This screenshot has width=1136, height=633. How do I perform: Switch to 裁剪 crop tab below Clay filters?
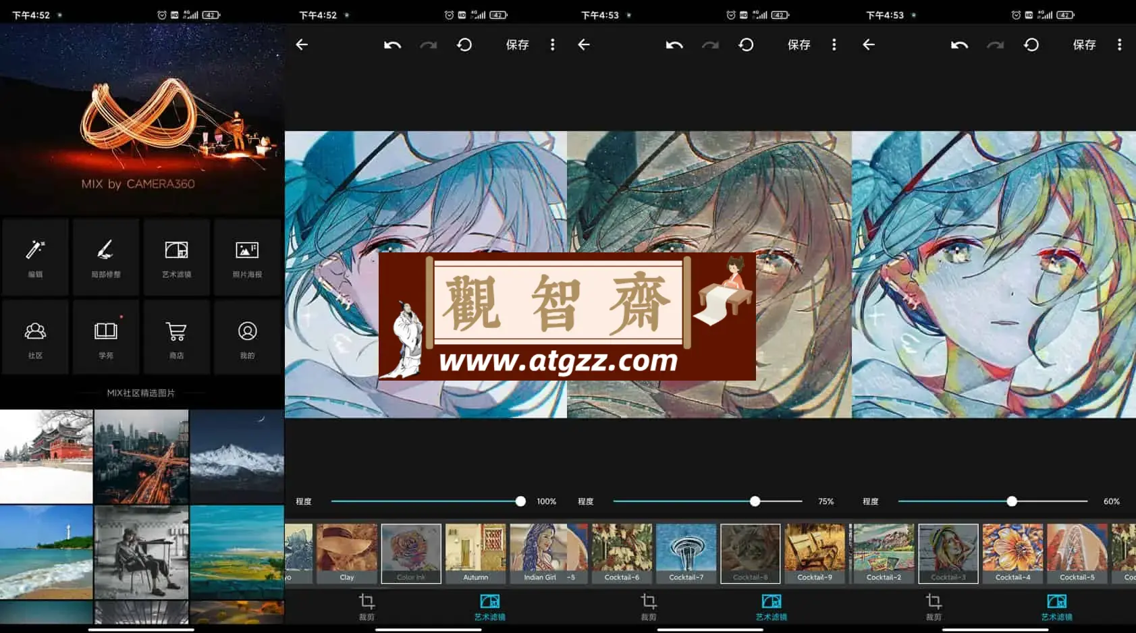coord(367,607)
